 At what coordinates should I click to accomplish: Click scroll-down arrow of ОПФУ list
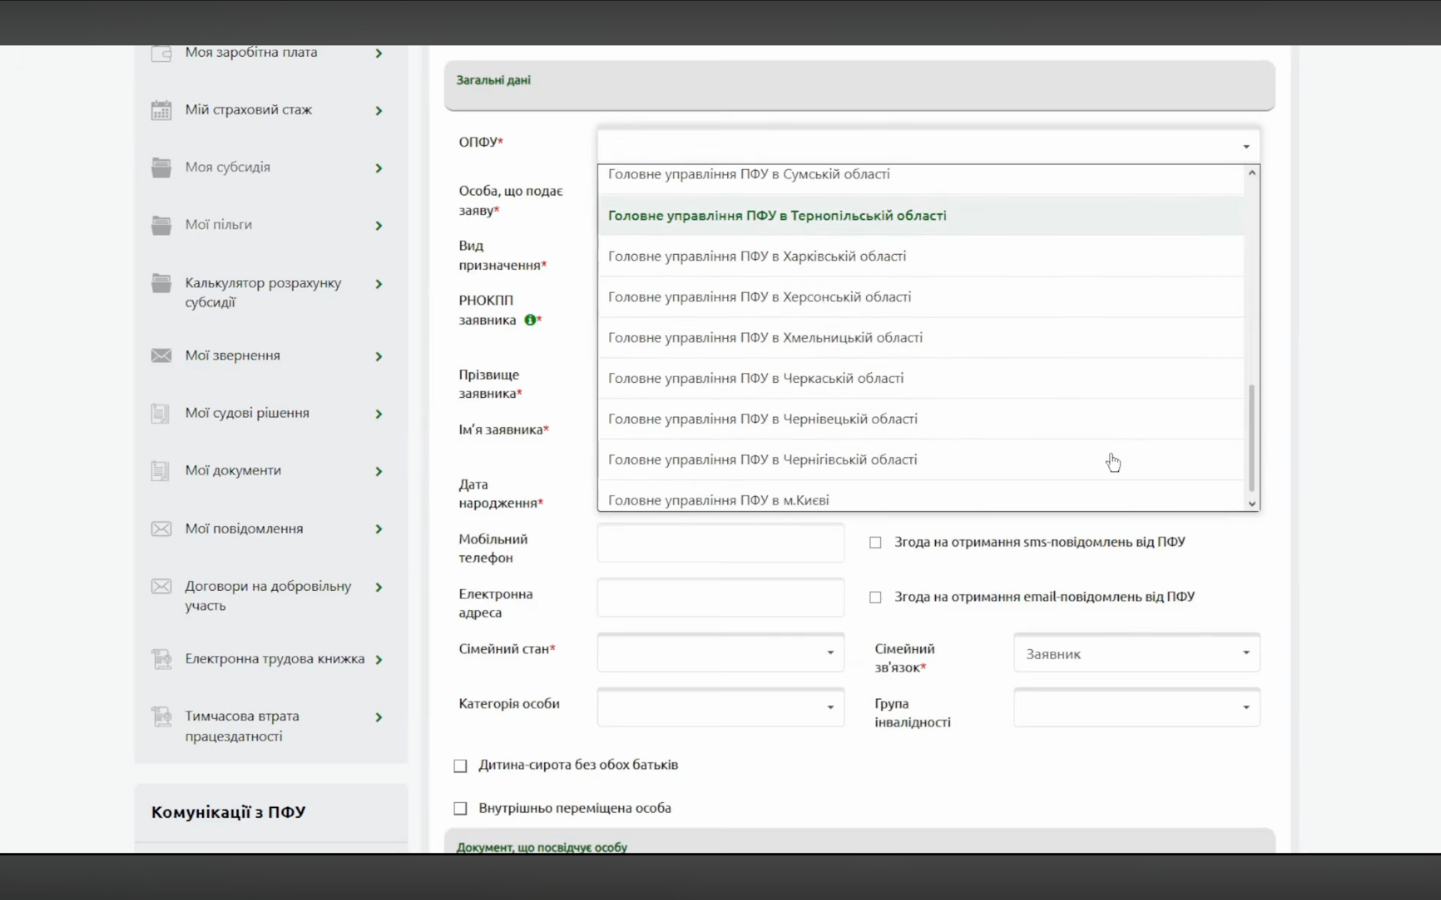coord(1252,504)
